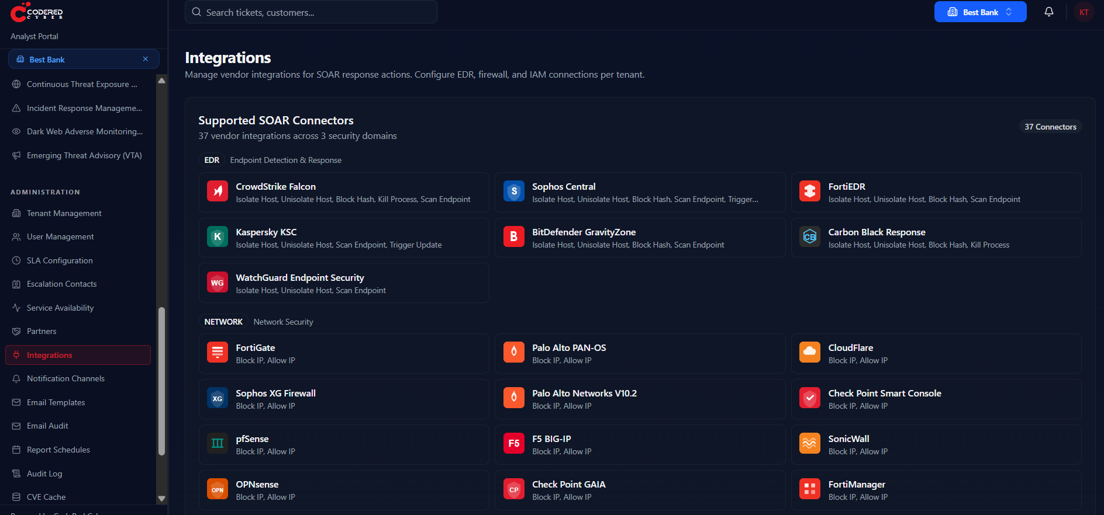The width and height of the screenshot is (1104, 515).
Task: Open Report Schedules
Action: tap(78, 450)
